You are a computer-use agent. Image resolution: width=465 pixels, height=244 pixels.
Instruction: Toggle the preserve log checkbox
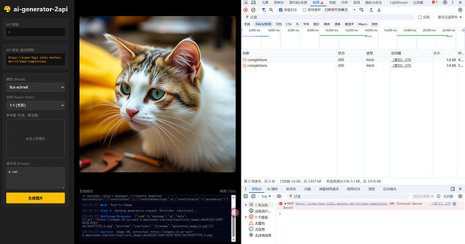tap(280, 10)
